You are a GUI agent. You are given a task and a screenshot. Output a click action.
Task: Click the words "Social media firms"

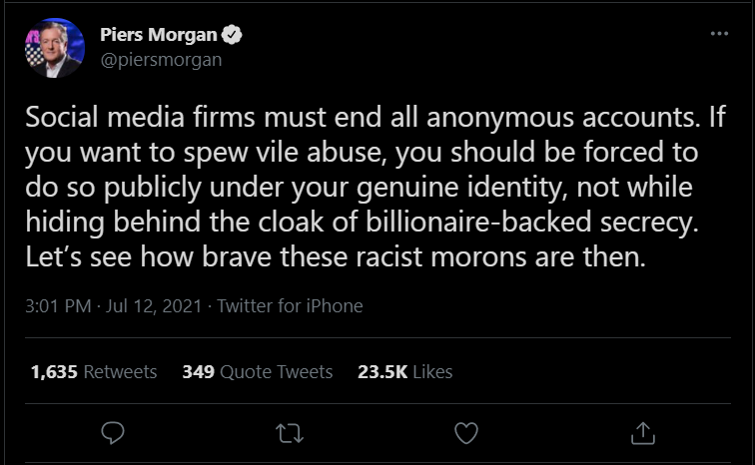140,117
